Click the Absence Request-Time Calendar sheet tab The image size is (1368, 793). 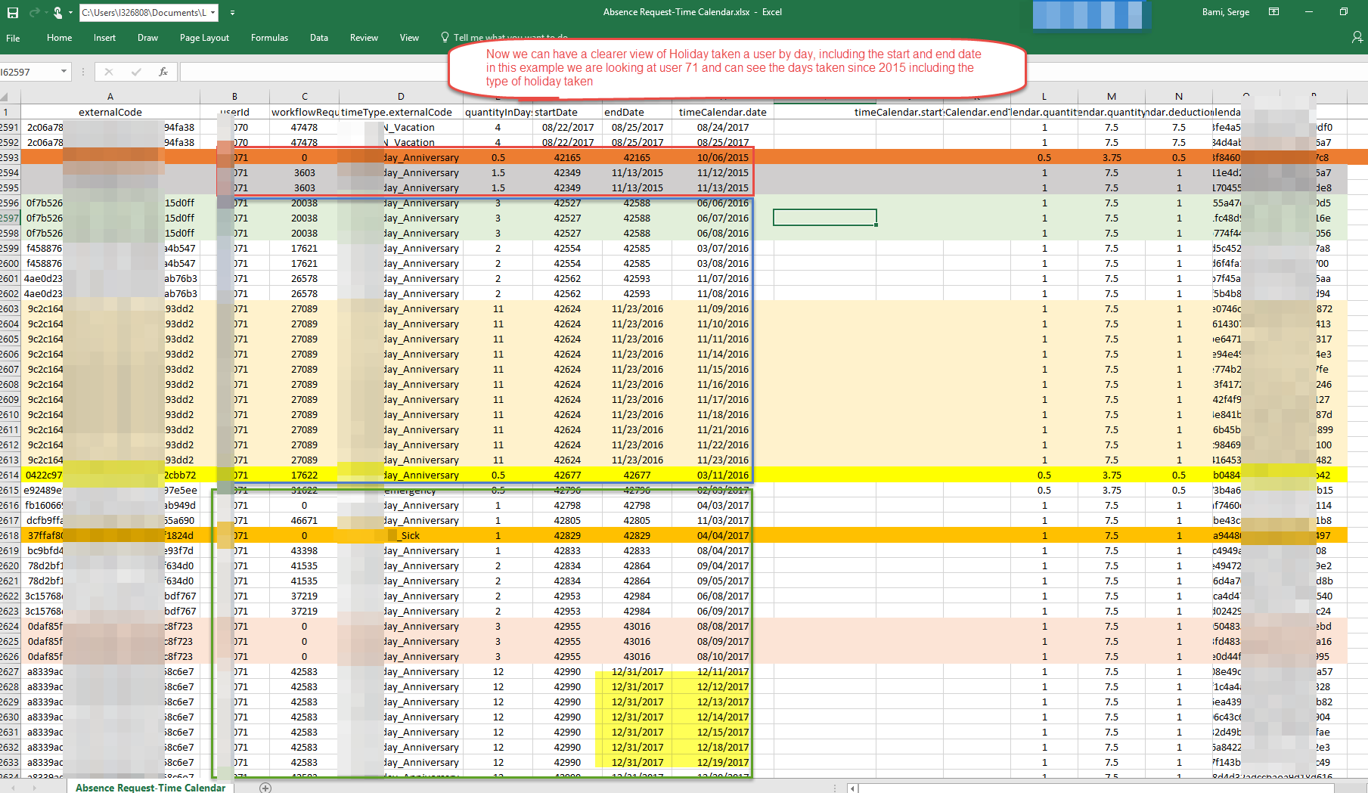150,788
